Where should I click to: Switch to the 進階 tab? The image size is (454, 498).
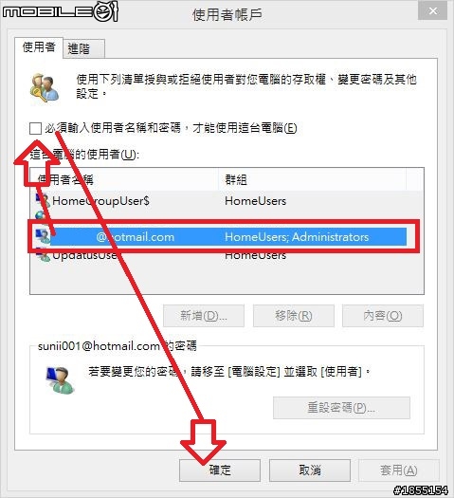click(x=83, y=48)
